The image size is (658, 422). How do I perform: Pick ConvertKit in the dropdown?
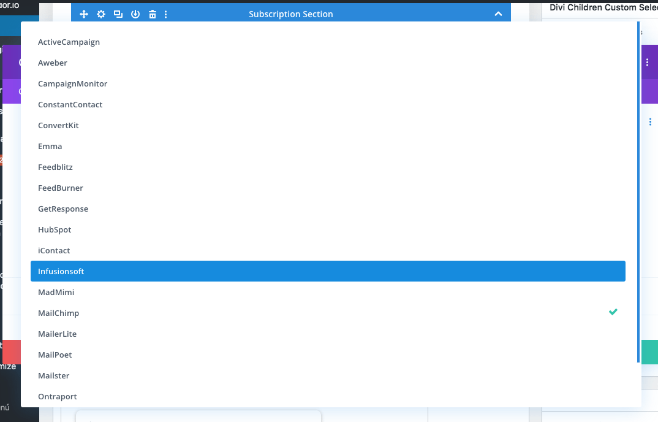pos(328,125)
